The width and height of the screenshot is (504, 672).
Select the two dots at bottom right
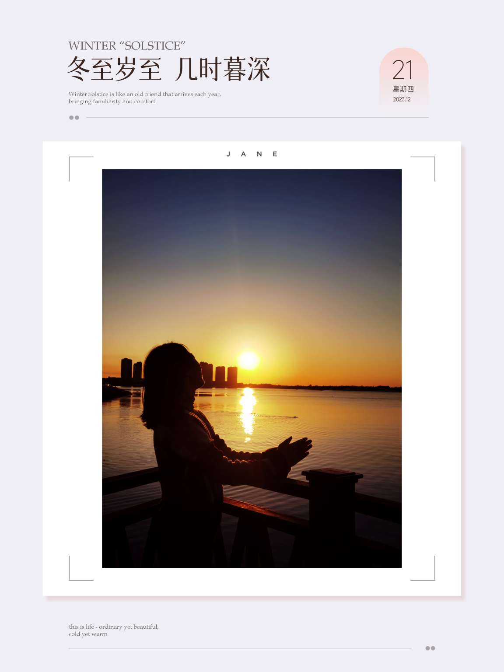coord(430,648)
